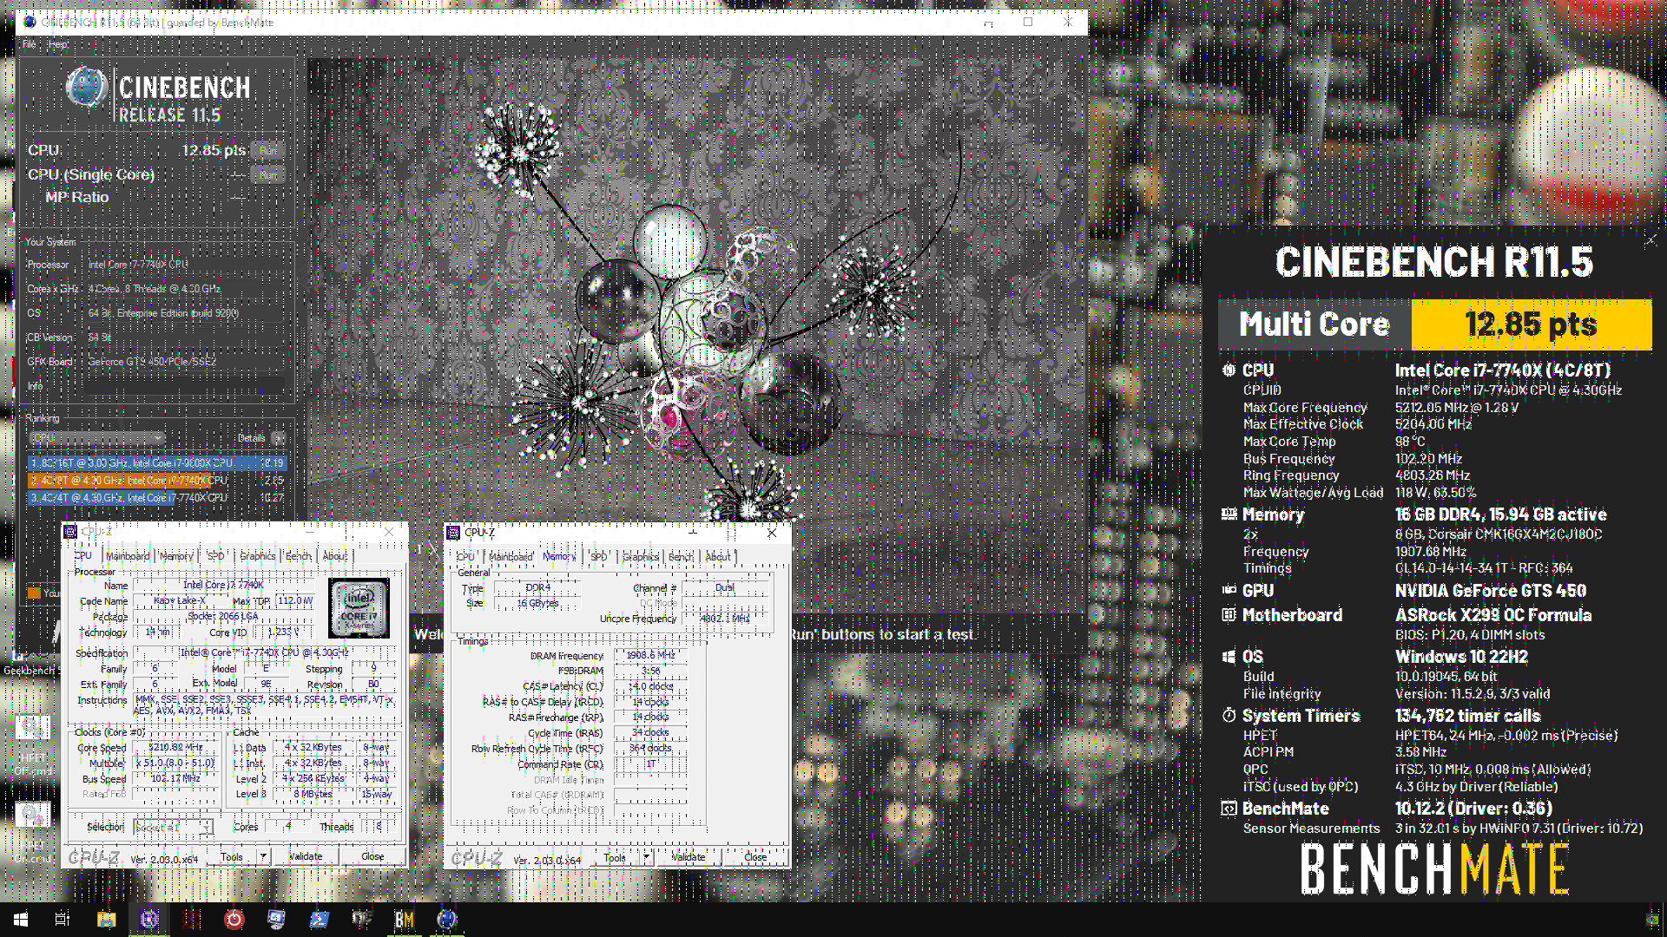
Task: Open the system tray icon on taskbar
Action: (1651, 920)
